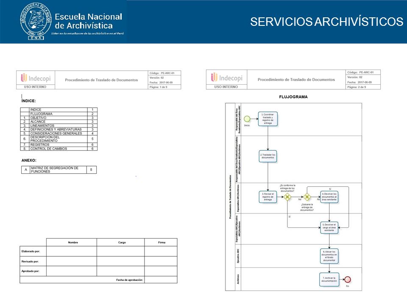Image resolution: width=407 pixels, height=305 pixels.
Task: Select flow step '6. Ubicar los documentos'
Action: (329, 256)
